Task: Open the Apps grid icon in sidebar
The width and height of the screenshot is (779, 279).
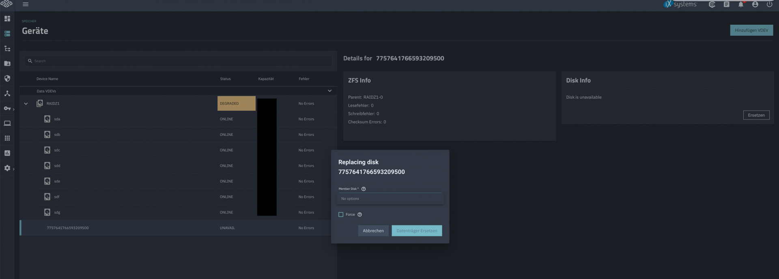Action: tap(7, 138)
